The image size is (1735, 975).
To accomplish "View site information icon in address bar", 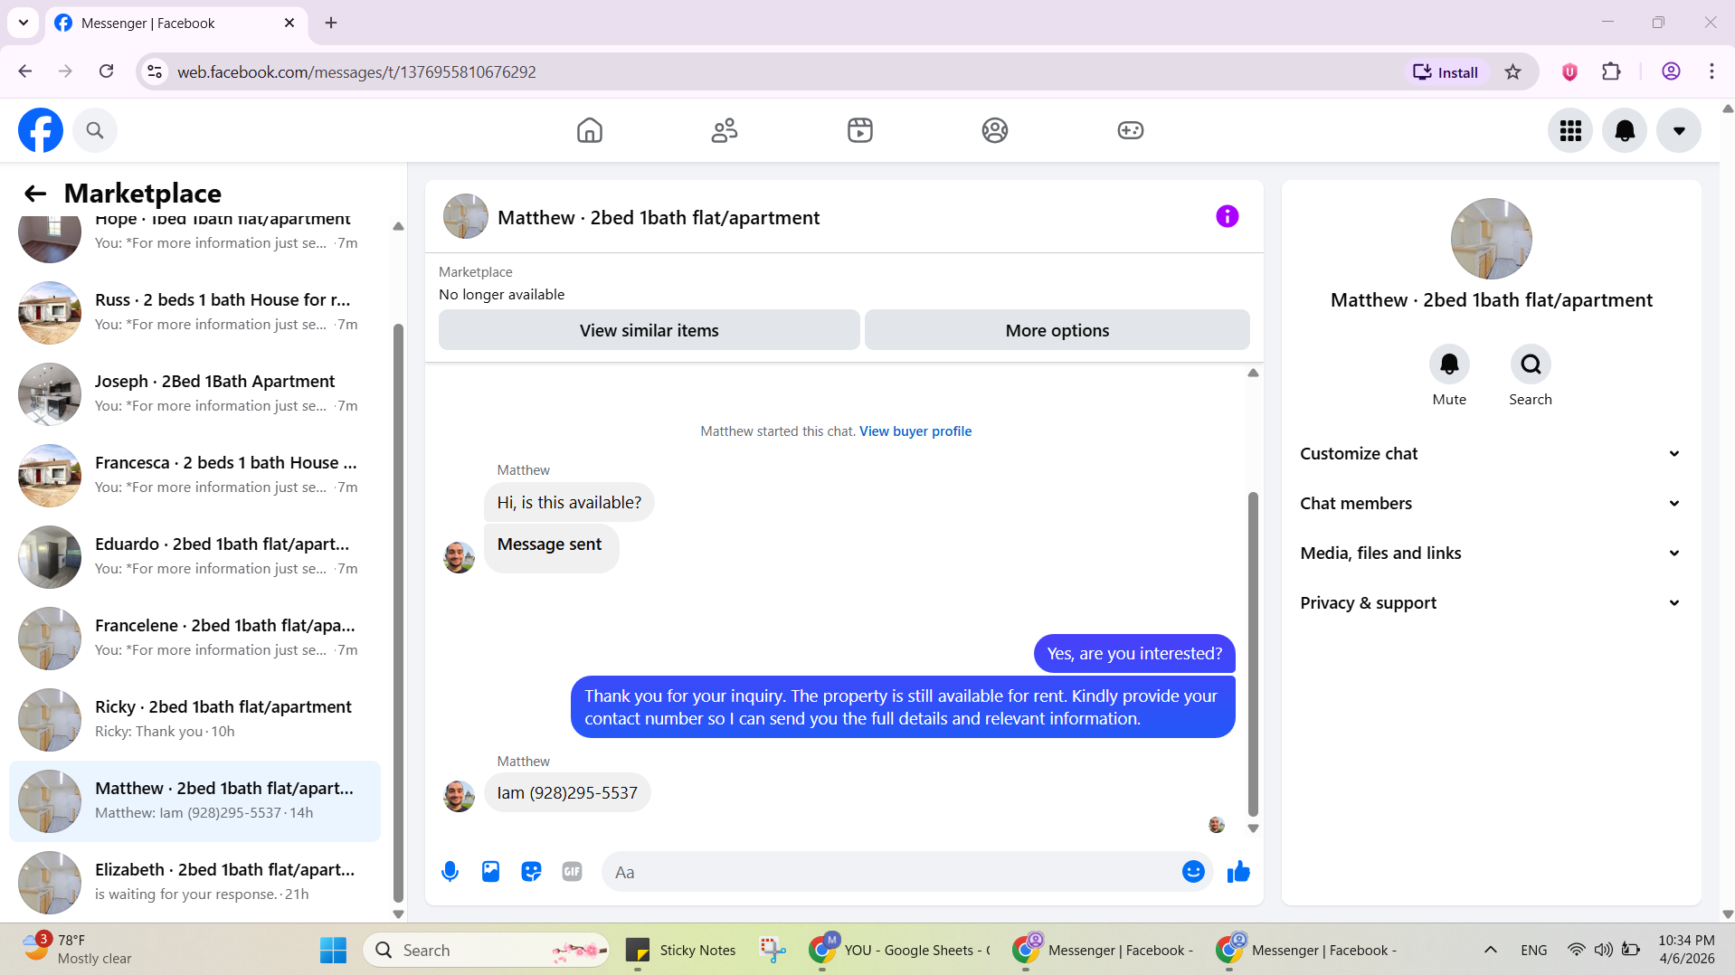I will 156,71.
